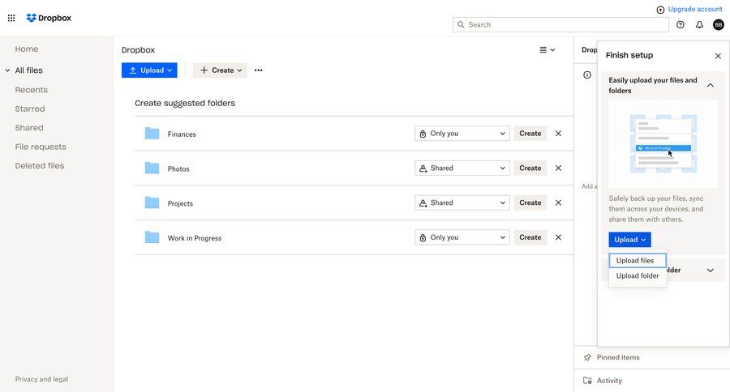The height and width of the screenshot is (392, 730).
Task: Click the Pinned items pin icon
Action: [x=587, y=357]
